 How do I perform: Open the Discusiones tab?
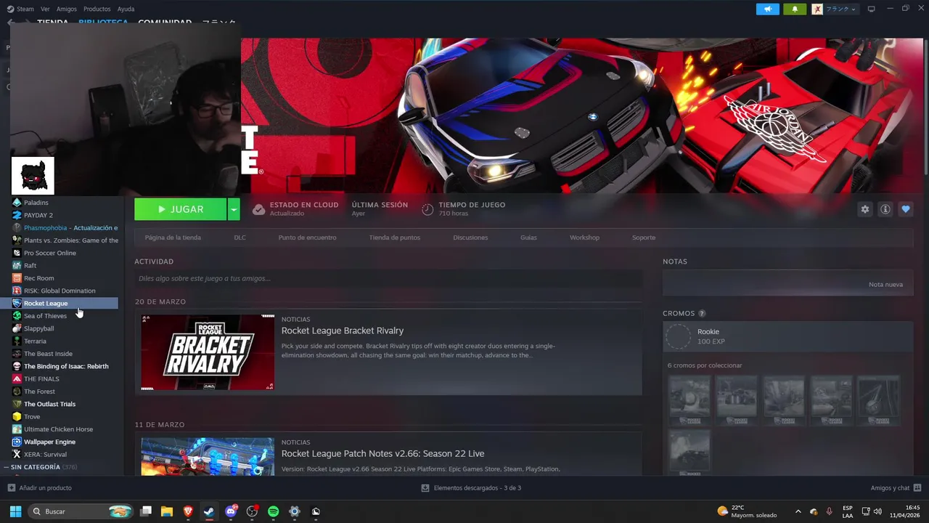point(470,238)
